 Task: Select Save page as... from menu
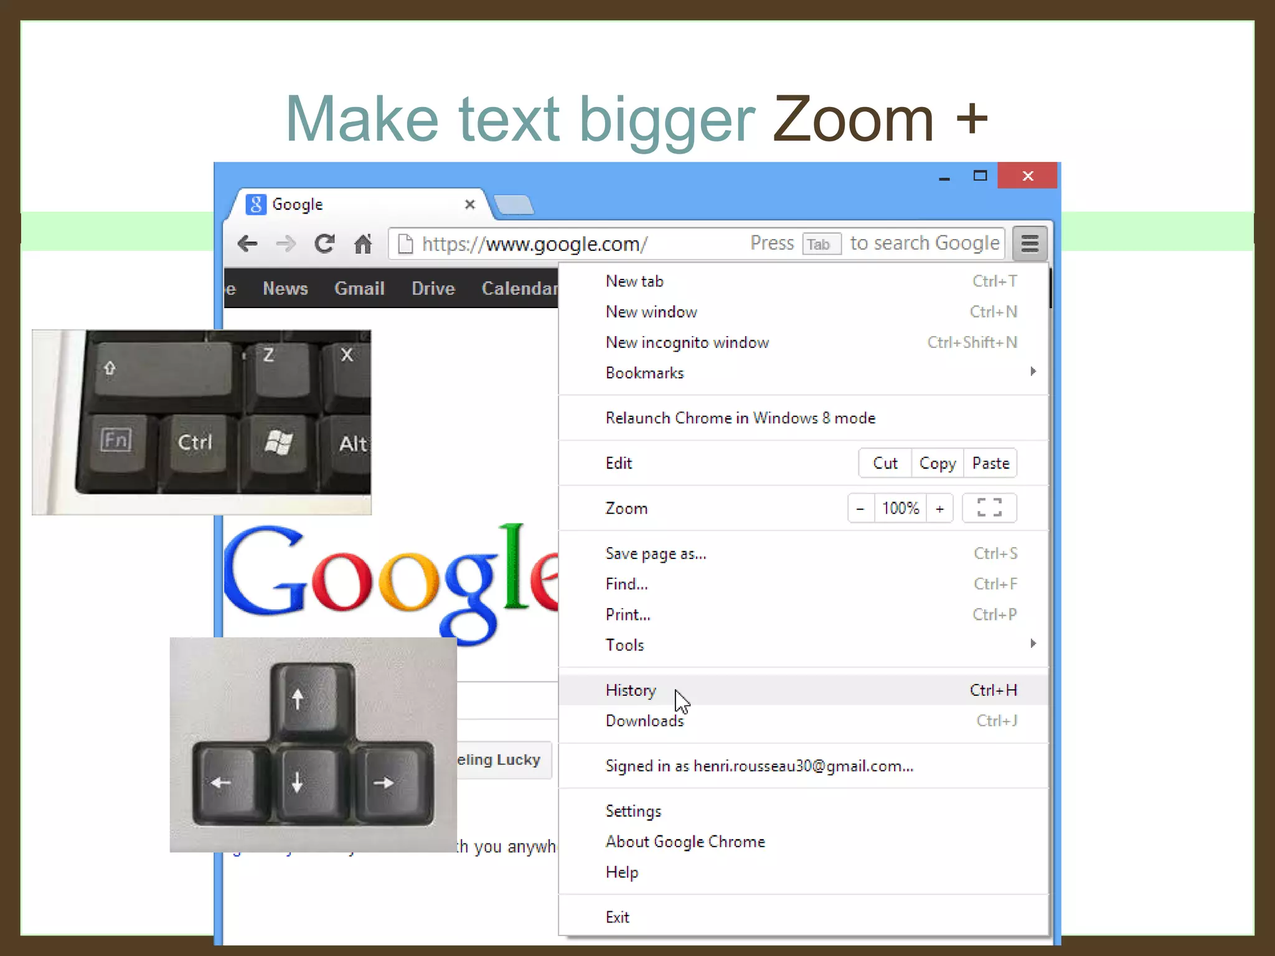pyautogui.click(x=803, y=553)
